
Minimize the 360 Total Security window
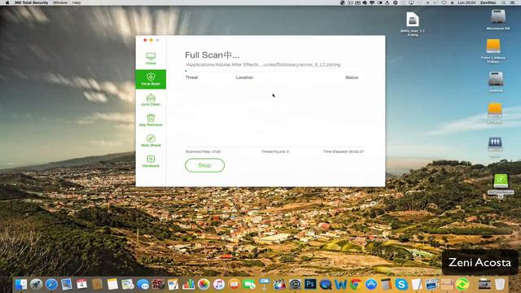tap(151, 40)
